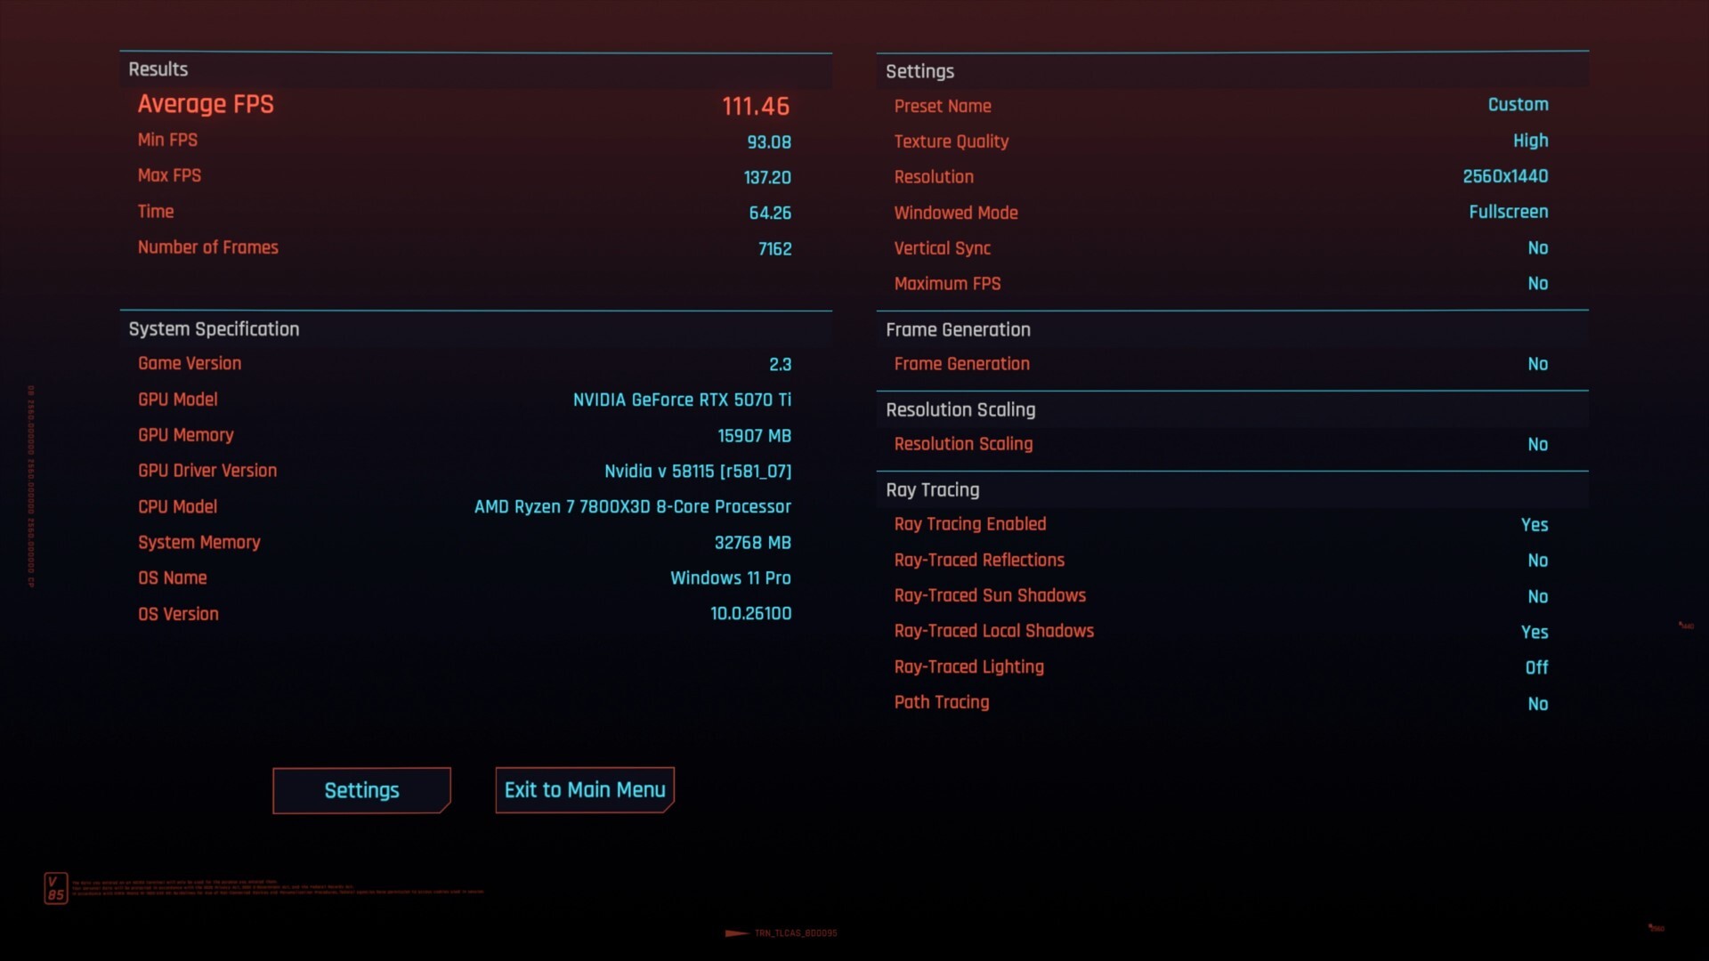Click GPU Driver Version Nvidia v 58115
Screen dimensions: 1709x961
pyautogui.click(x=698, y=472)
